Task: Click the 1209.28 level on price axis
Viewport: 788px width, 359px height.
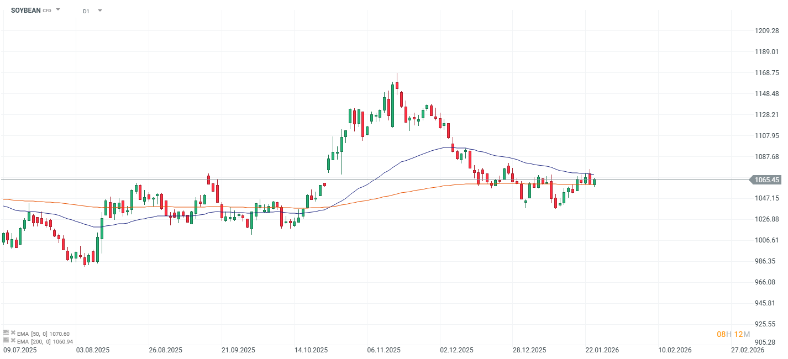Action: [x=767, y=30]
